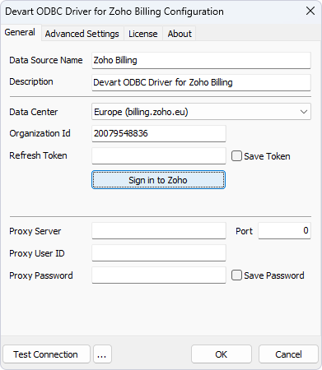Click the Proxy User ID field
Viewport: 322px width, 370px height.
(159, 253)
